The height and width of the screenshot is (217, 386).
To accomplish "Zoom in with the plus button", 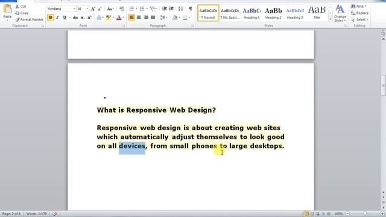I will (x=382, y=214).
